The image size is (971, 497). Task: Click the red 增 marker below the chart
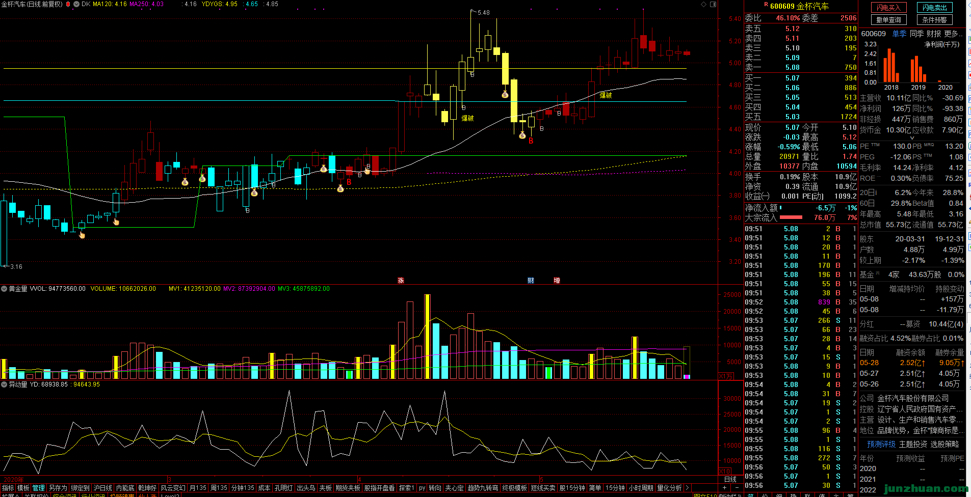coord(557,280)
